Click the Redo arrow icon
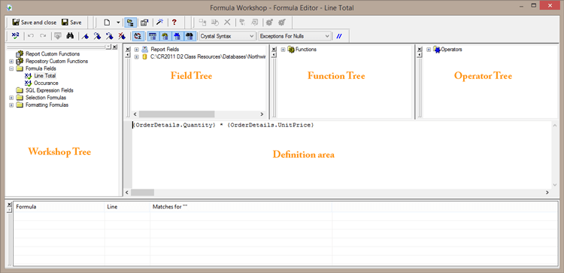Image resolution: width=564 pixels, height=273 pixels. pos(43,35)
